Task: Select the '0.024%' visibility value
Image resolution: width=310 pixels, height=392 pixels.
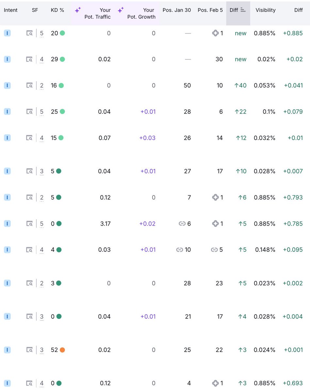Action: [x=265, y=350]
